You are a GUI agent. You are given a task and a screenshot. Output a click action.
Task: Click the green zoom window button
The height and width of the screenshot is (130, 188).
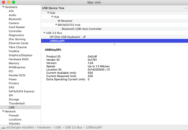coord(14,2)
